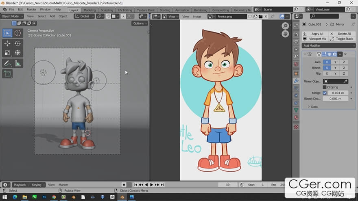The image size is (358, 201).
Task: Switch to the Sculpting workspace tab
Action: click(107, 10)
